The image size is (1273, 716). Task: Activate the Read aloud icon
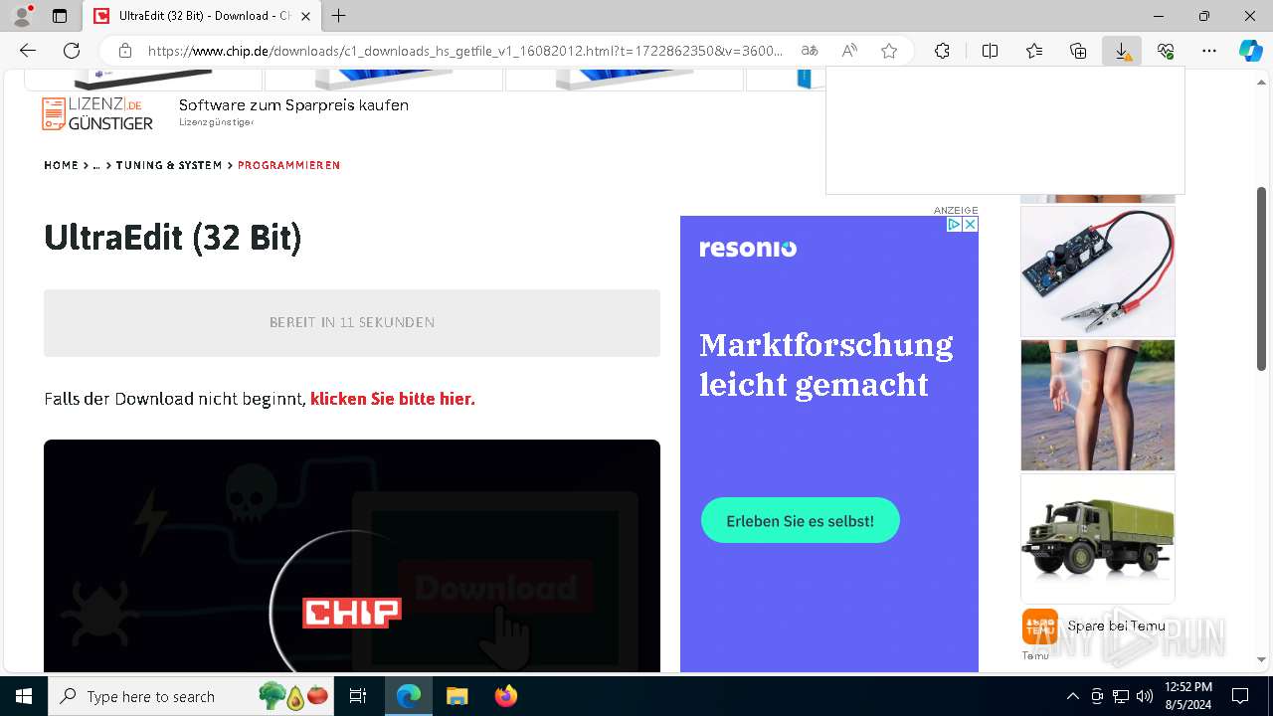click(x=849, y=51)
